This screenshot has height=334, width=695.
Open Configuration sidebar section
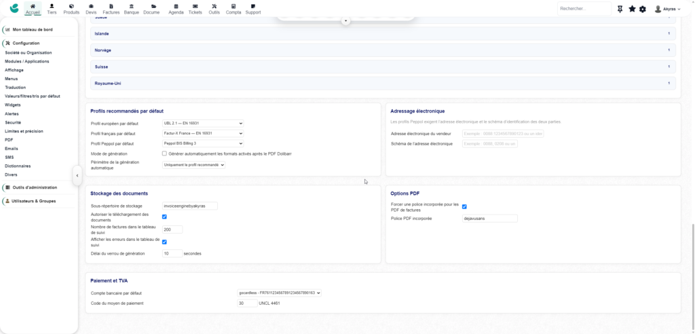click(26, 43)
